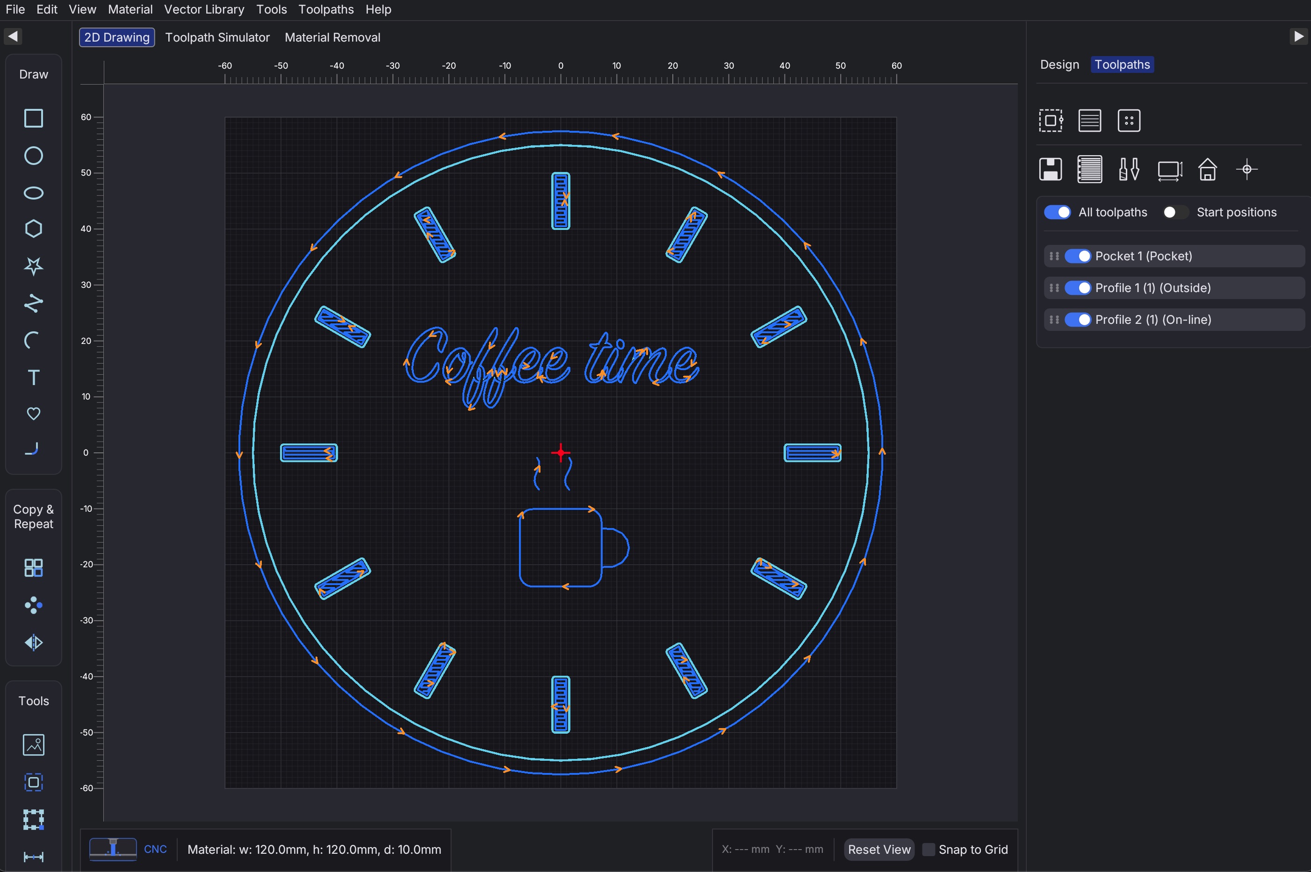Image resolution: width=1311 pixels, height=872 pixels.
Task: Select the Arc draw tool
Action: 32,340
